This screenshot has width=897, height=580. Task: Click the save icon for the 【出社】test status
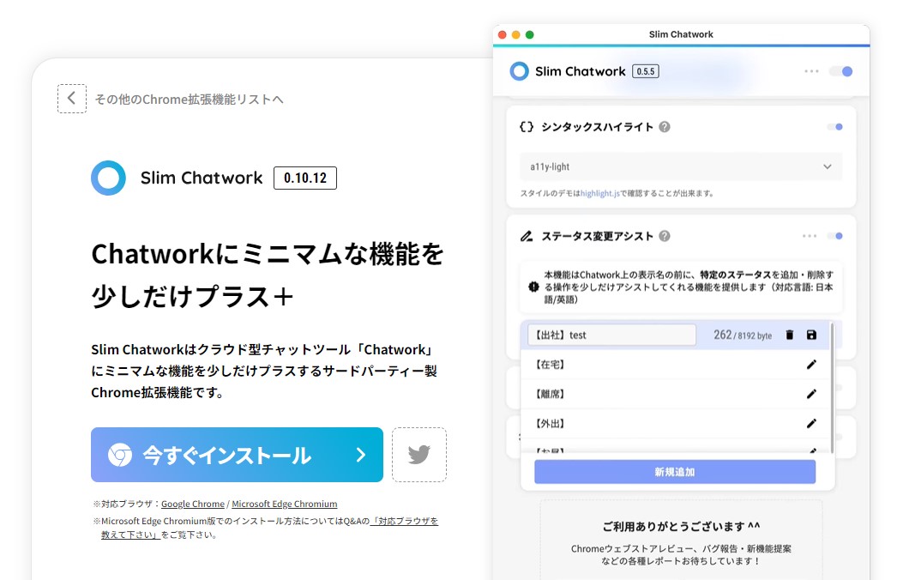click(x=811, y=335)
